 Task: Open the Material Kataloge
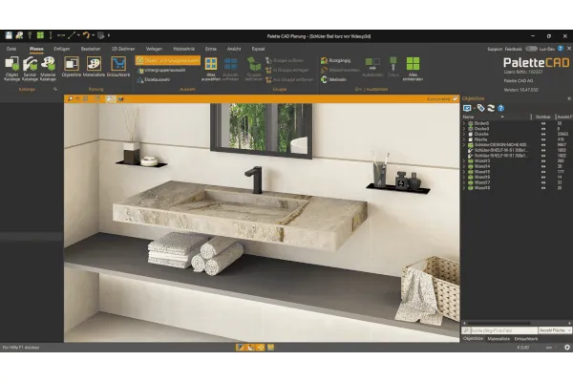[48, 69]
